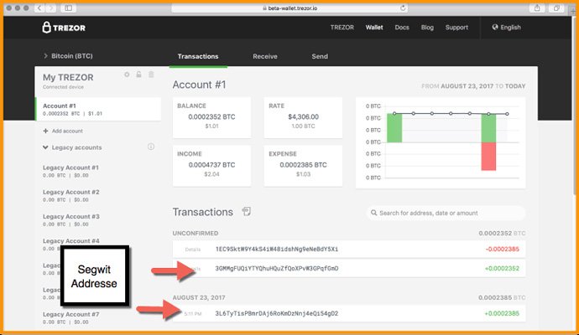Screen dimensions: 579x335
Task: Click address 3L6TyTisP8mrDAj6RoKmDzNnj4eQi54gD2
Action: tap(277, 313)
